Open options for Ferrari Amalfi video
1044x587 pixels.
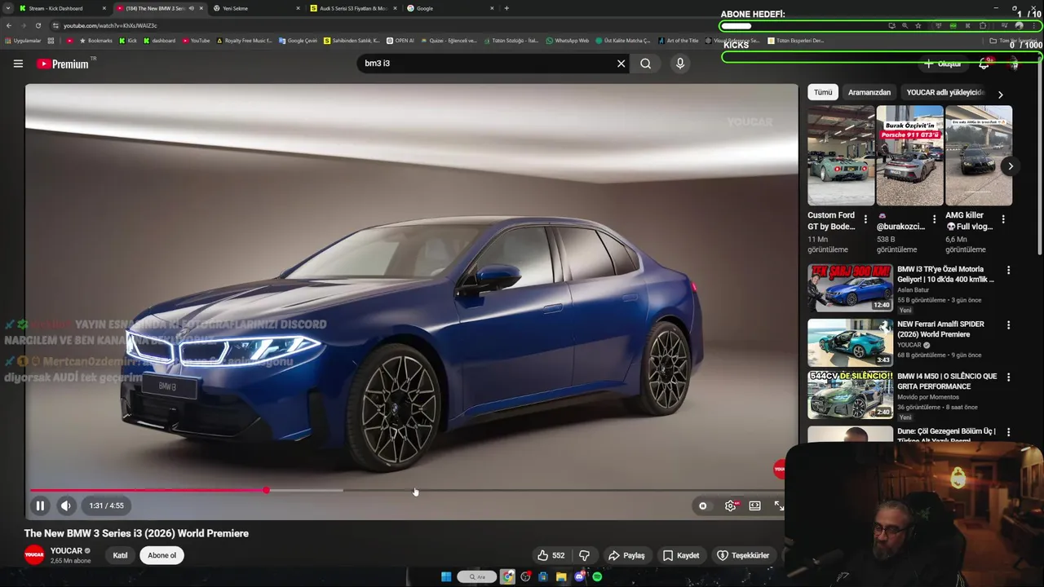pos(1008,324)
